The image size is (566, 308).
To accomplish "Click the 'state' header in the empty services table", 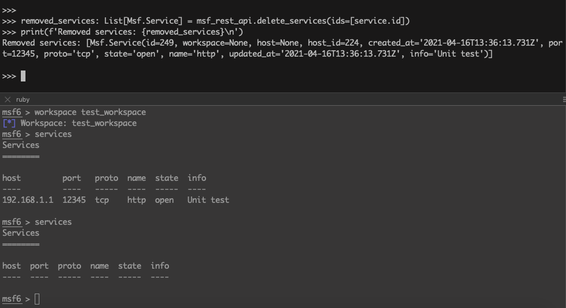I will tap(130, 266).
